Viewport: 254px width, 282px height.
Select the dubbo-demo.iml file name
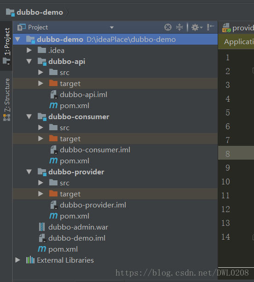[77, 238]
